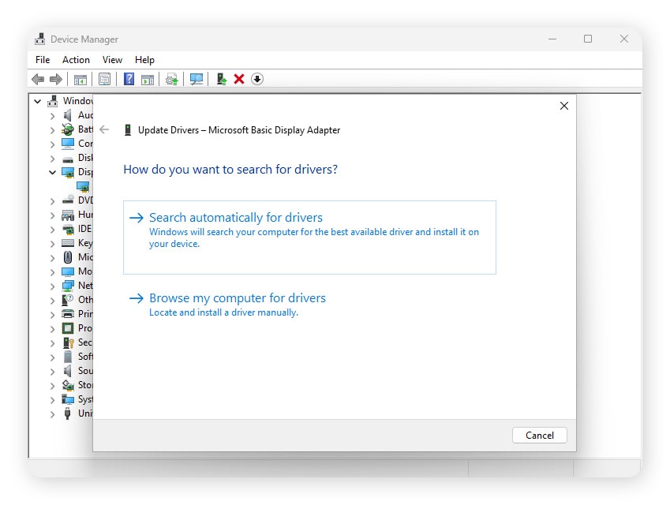Select the 'Oth' devices tree row label

point(85,300)
